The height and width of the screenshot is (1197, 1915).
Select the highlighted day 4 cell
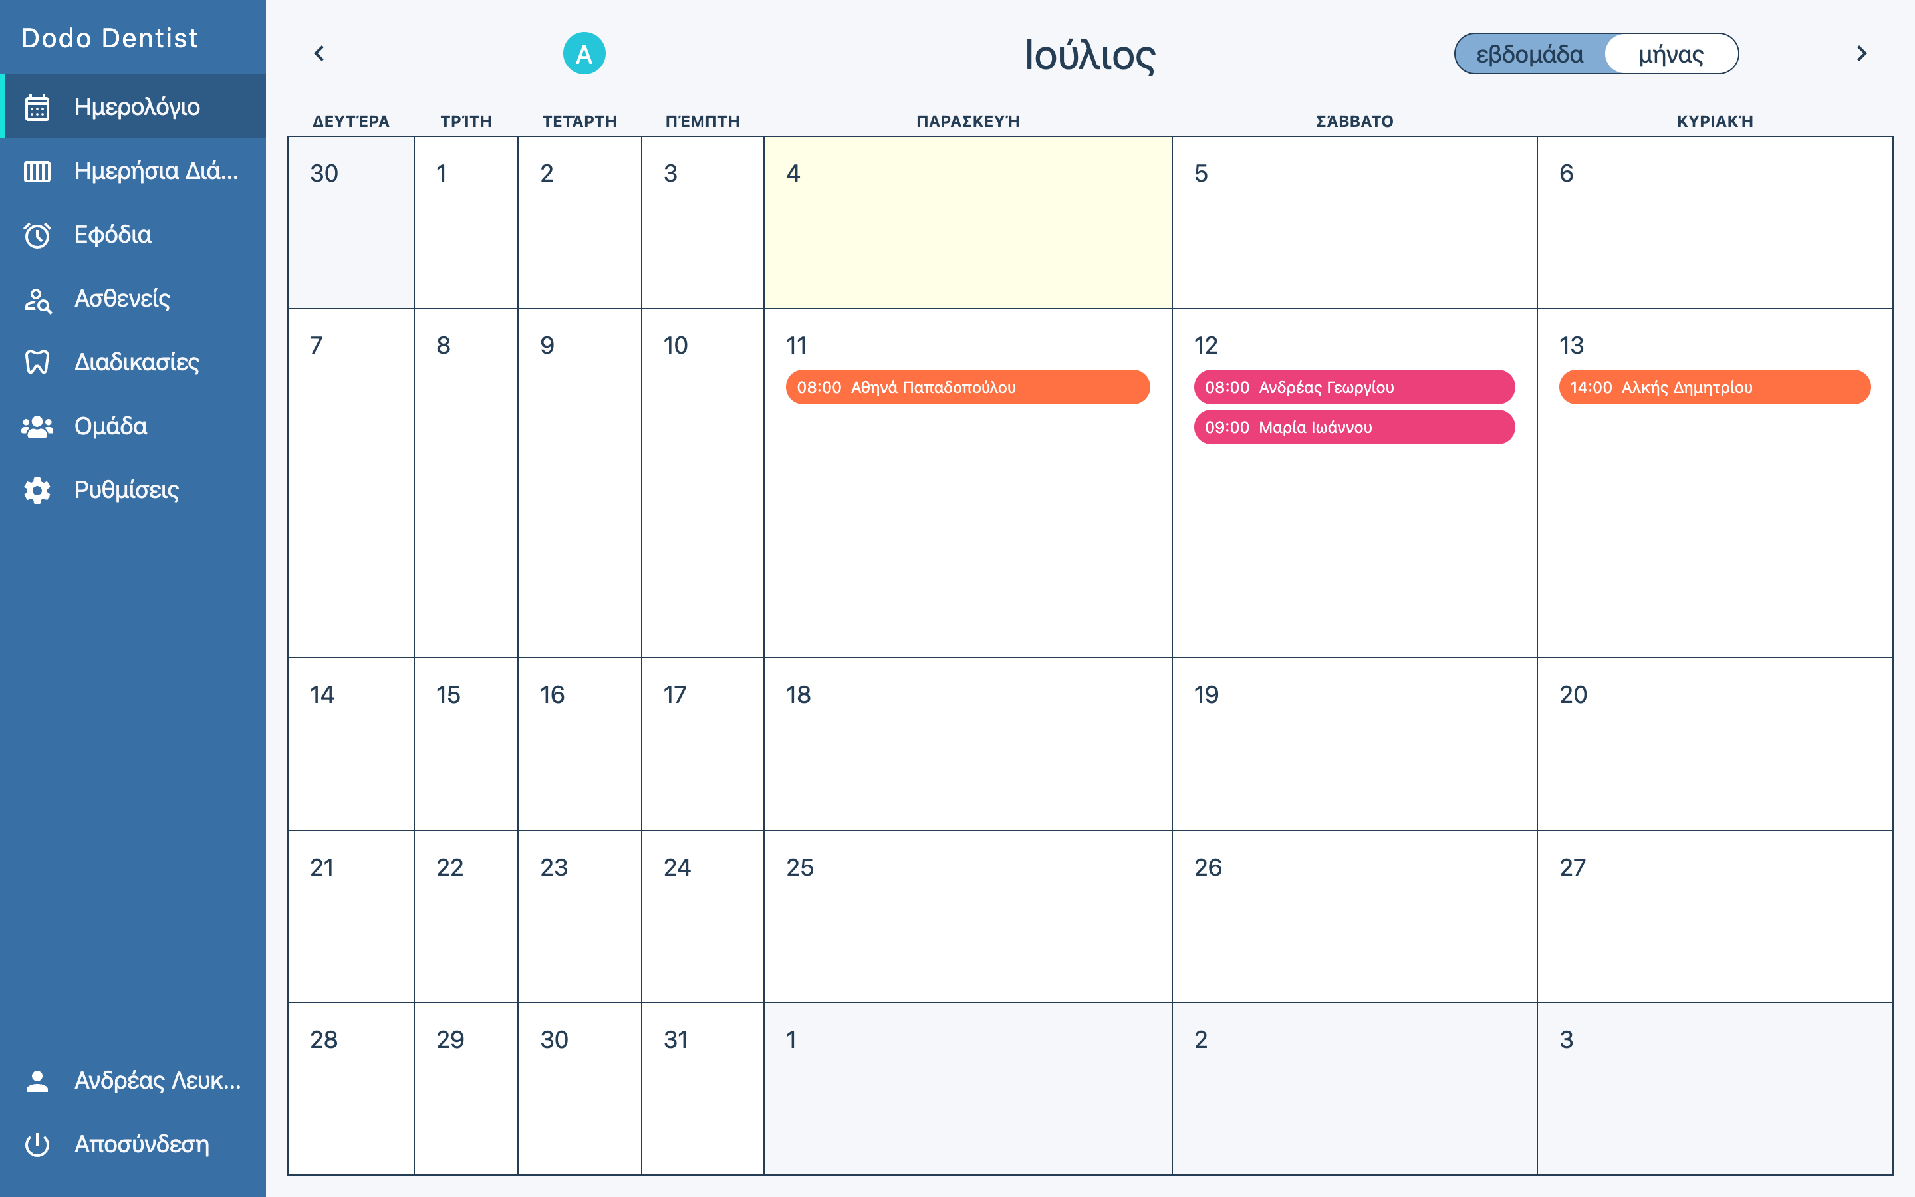click(967, 223)
